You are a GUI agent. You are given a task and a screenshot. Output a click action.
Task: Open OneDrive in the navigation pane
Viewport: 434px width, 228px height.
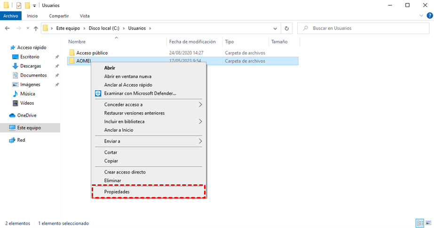pyautogui.click(x=26, y=115)
